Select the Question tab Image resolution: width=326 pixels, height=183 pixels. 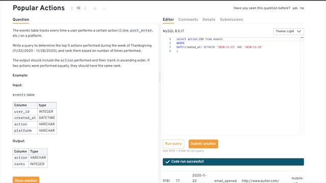click(21, 19)
